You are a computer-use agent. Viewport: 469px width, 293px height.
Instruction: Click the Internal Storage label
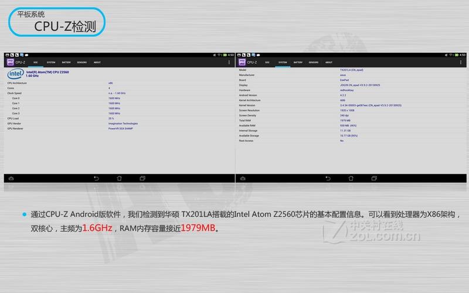point(248,131)
